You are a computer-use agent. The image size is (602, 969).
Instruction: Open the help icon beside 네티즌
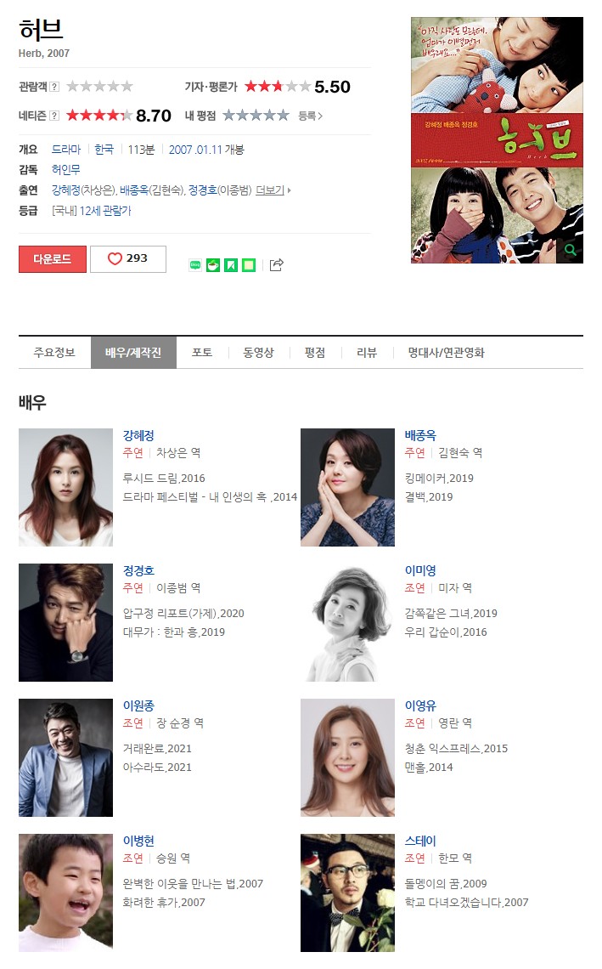coord(54,116)
